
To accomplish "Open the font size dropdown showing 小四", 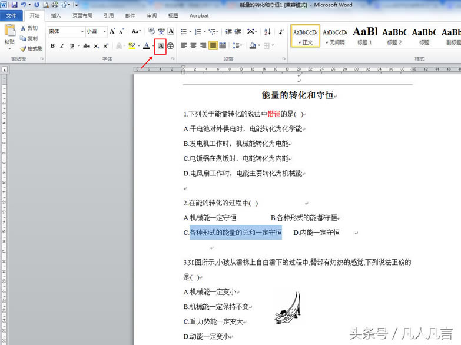I will tap(105, 31).
